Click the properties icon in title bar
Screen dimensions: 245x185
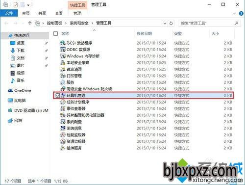(x=16, y=4)
